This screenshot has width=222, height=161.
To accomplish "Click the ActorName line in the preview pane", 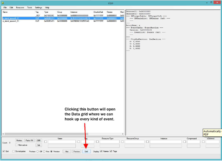I will [x=133, y=25].
